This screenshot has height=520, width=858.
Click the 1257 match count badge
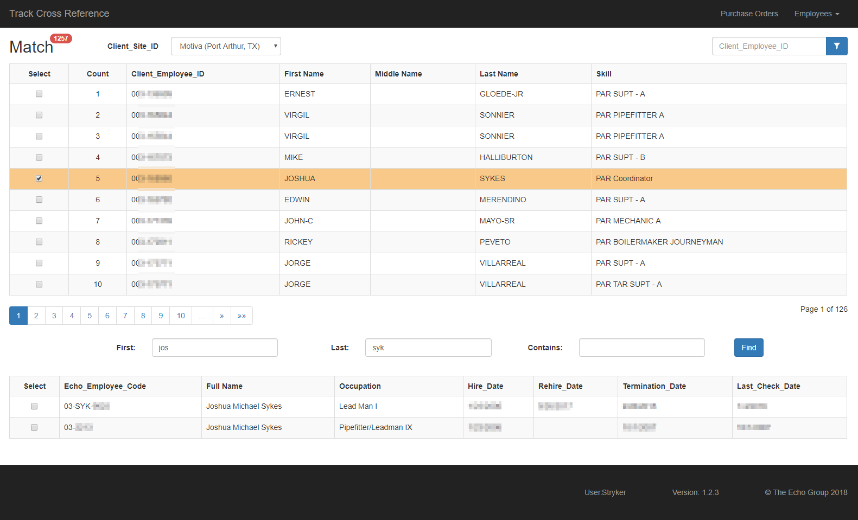pos(61,38)
